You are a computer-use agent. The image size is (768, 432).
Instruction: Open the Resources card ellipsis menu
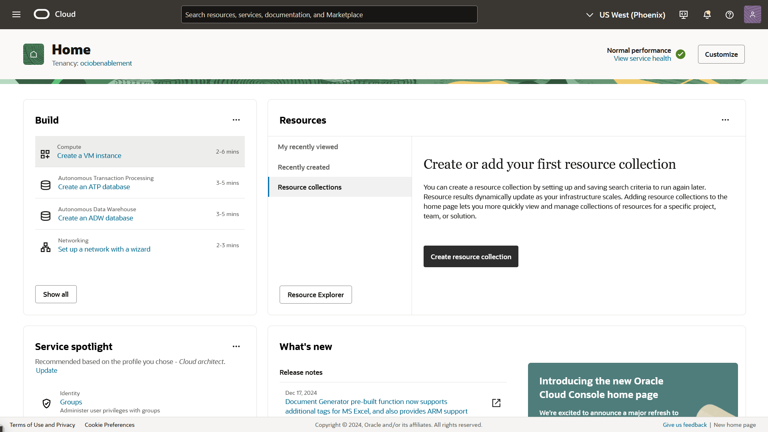[725, 120]
